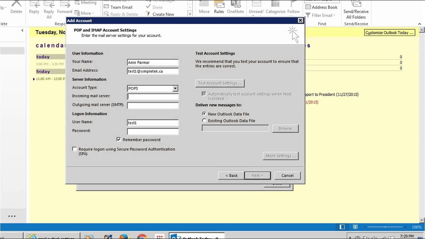This screenshot has width=425, height=239.
Task: Click the Outlook Today taskbar button
Action: point(196,236)
